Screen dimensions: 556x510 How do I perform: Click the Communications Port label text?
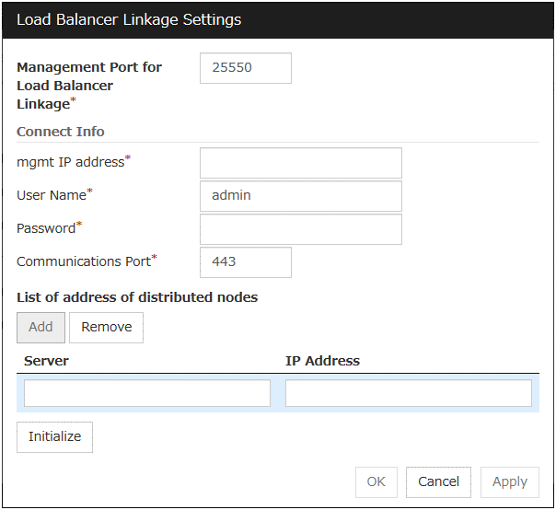[83, 261]
